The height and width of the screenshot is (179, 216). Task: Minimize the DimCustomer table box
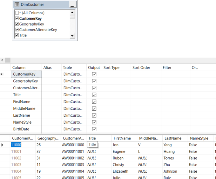(72, 4)
